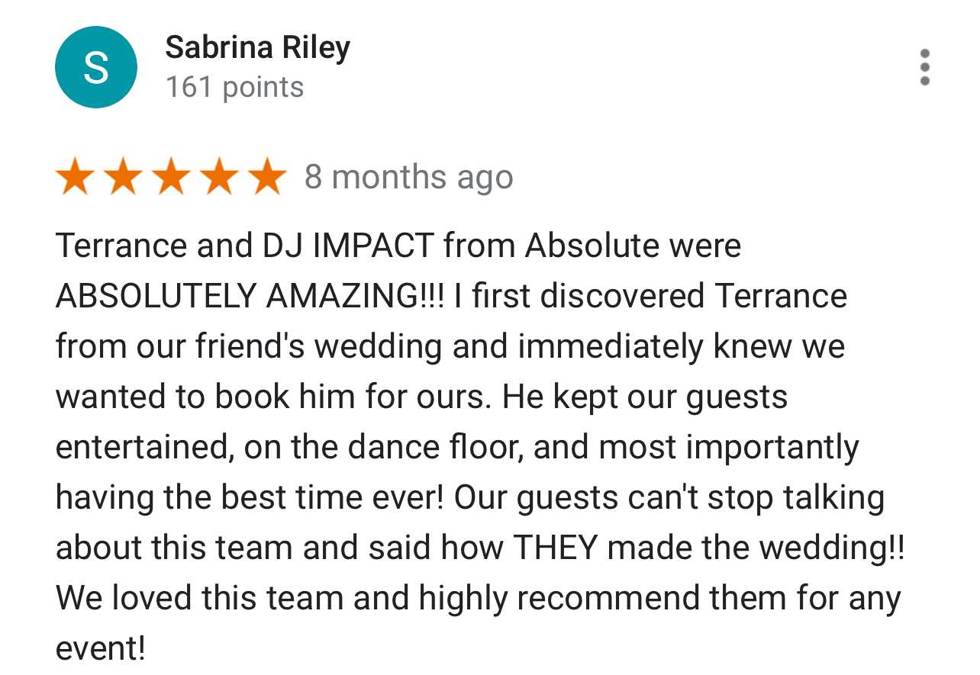The width and height of the screenshot is (980, 675).
Task: Select the second orange rating star
Action: 123,177
